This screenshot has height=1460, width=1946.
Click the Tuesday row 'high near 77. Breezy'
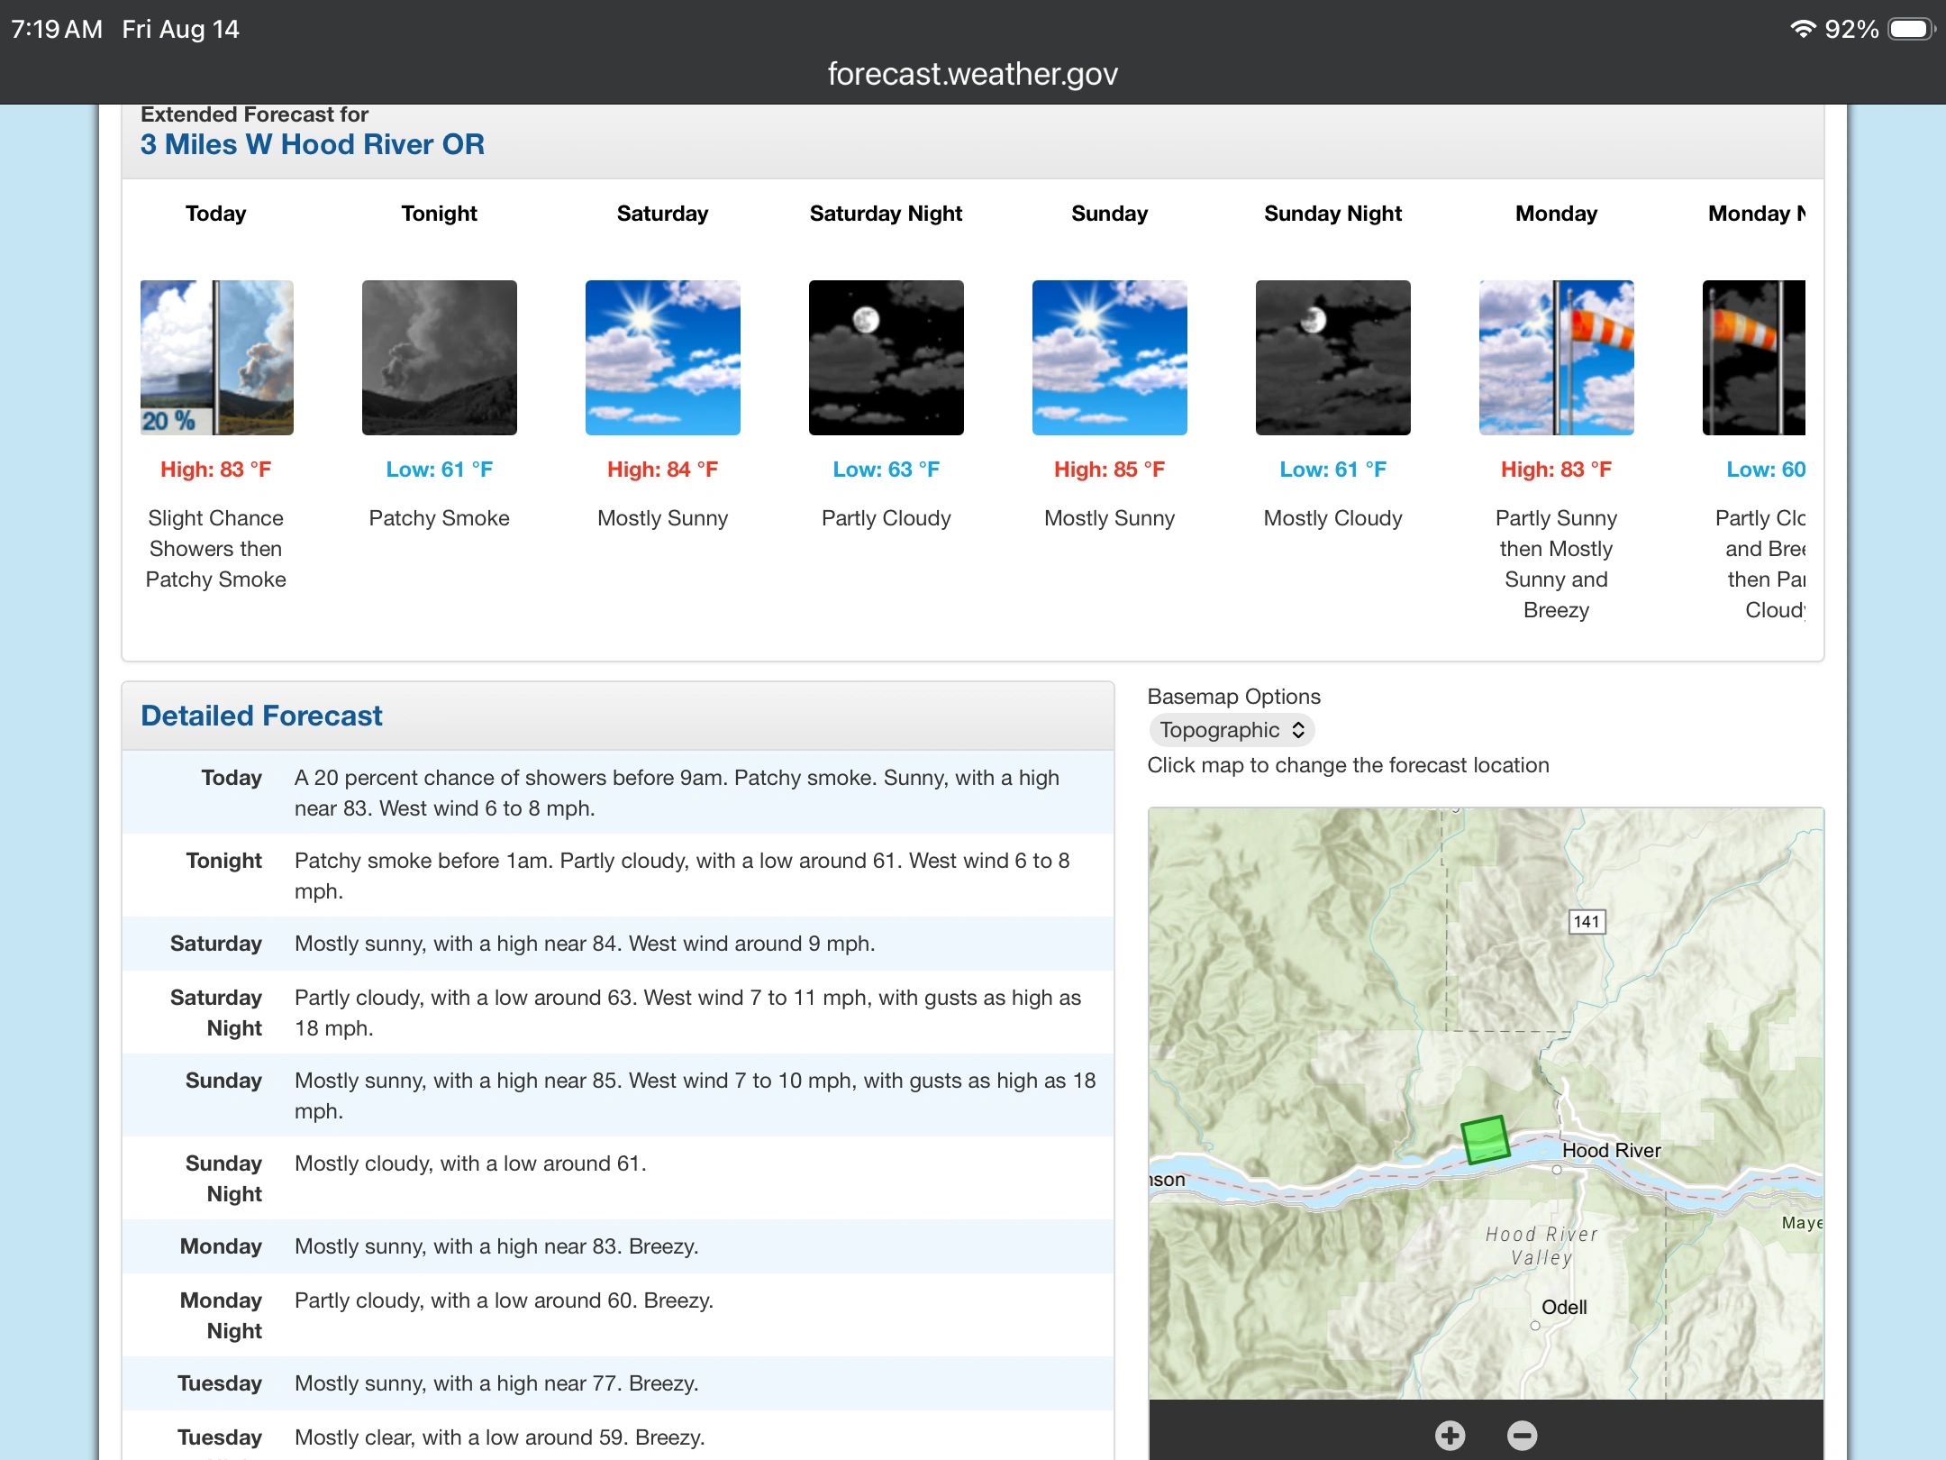point(618,1383)
